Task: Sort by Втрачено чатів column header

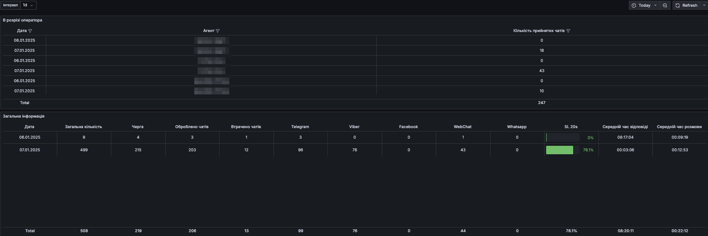Action: tap(246, 127)
